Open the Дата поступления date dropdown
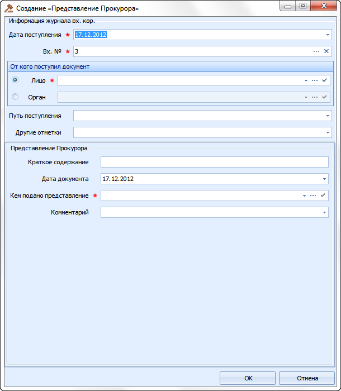Image resolution: width=341 pixels, height=391 pixels. tap(328, 35)
